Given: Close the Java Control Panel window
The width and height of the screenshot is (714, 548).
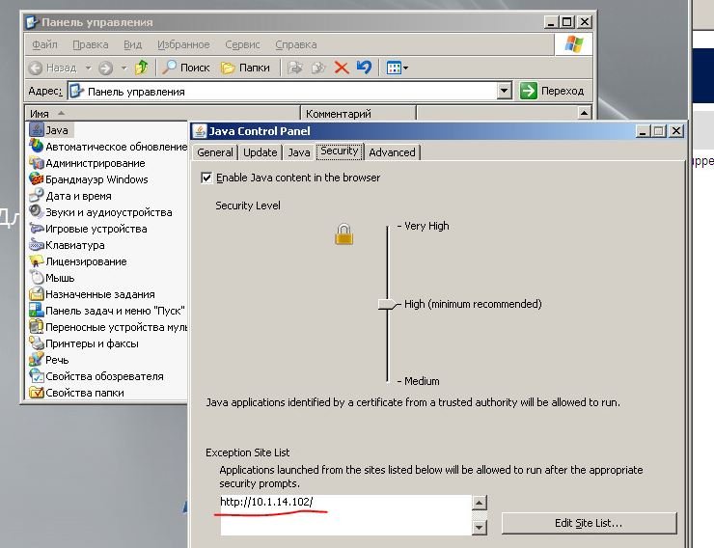Looking at the screenshot, I should (676, 131).
